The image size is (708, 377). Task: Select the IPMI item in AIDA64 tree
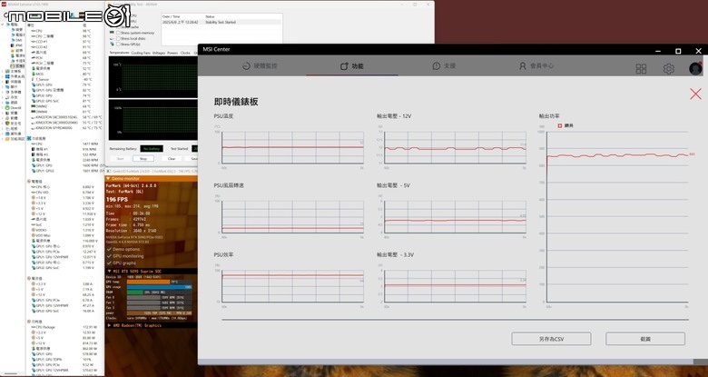point(16,45)
